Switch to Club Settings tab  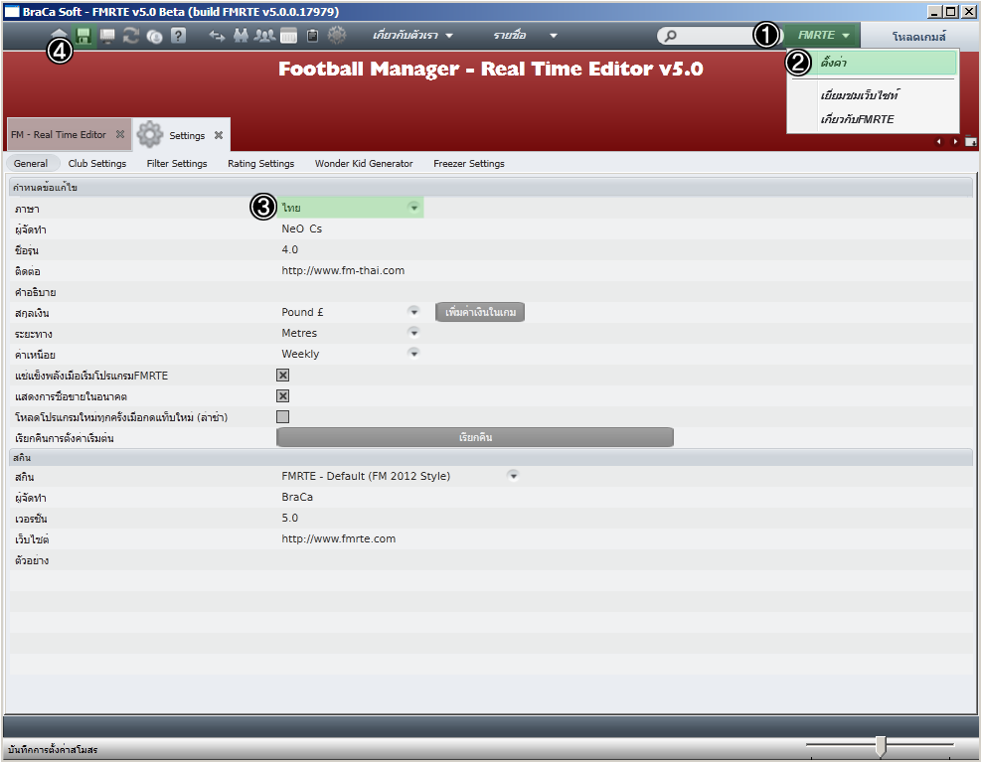[x=97, y=163]
